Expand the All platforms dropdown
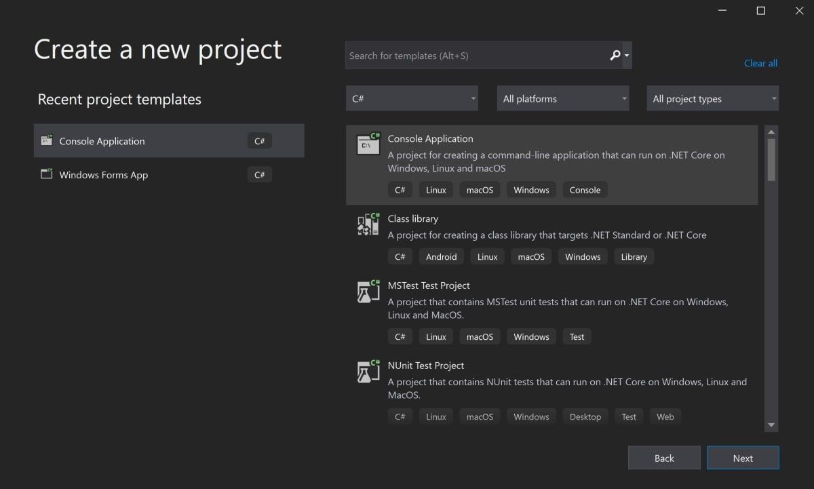The height and width of the screenshot is (489, 814). point(563,98)
